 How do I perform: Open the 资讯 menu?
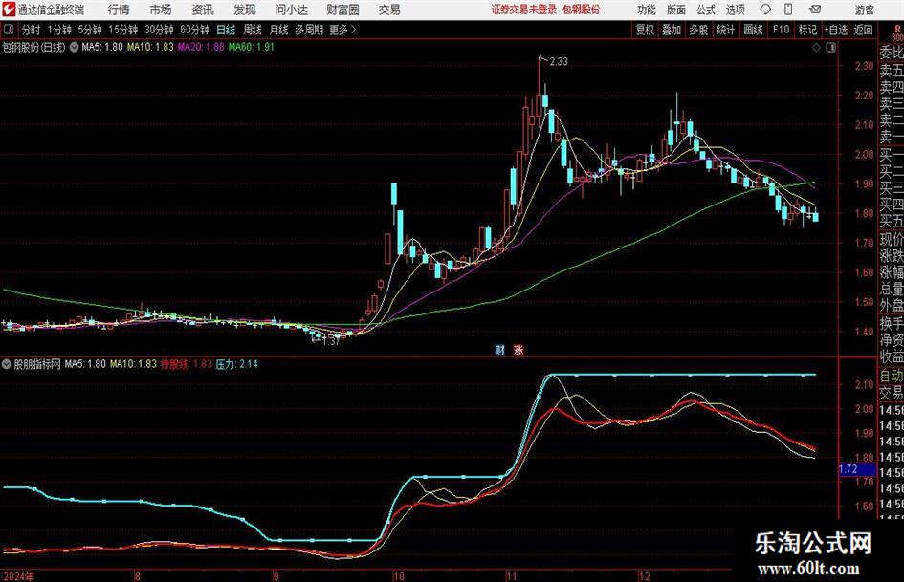pyautogui.click(x=203, y=10)
